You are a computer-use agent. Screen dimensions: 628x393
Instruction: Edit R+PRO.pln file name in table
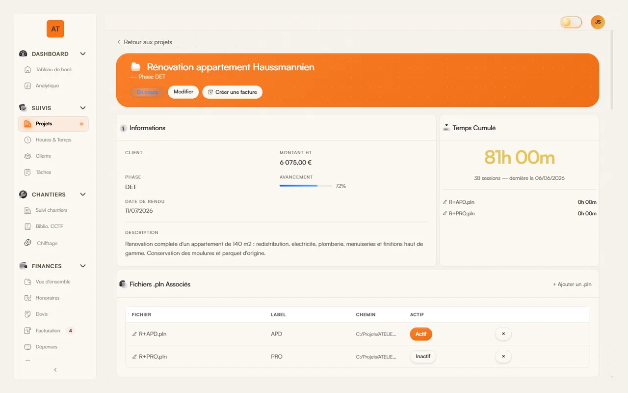click(150, 357)
